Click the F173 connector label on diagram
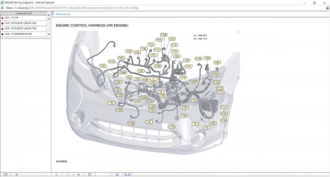 tap(172, 127)
